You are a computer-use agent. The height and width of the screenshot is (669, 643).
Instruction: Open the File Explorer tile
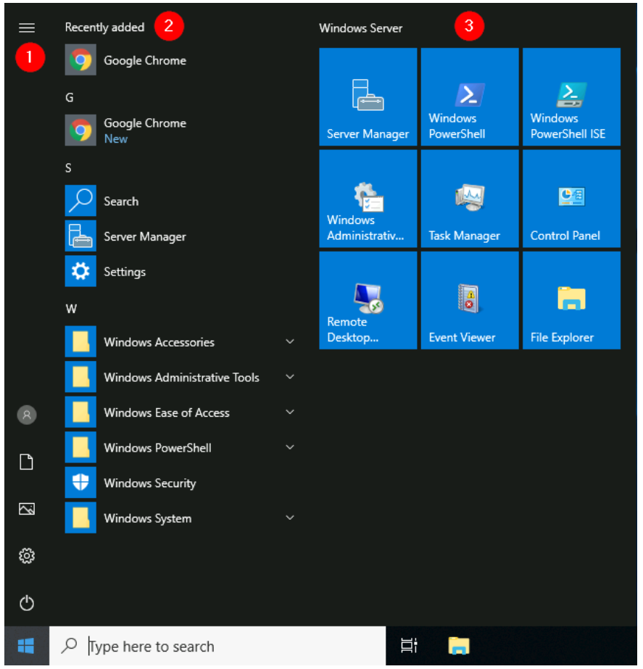point(571,300)
